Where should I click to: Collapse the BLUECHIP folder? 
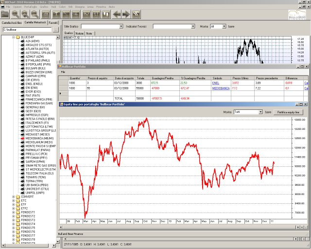[14, 37]
